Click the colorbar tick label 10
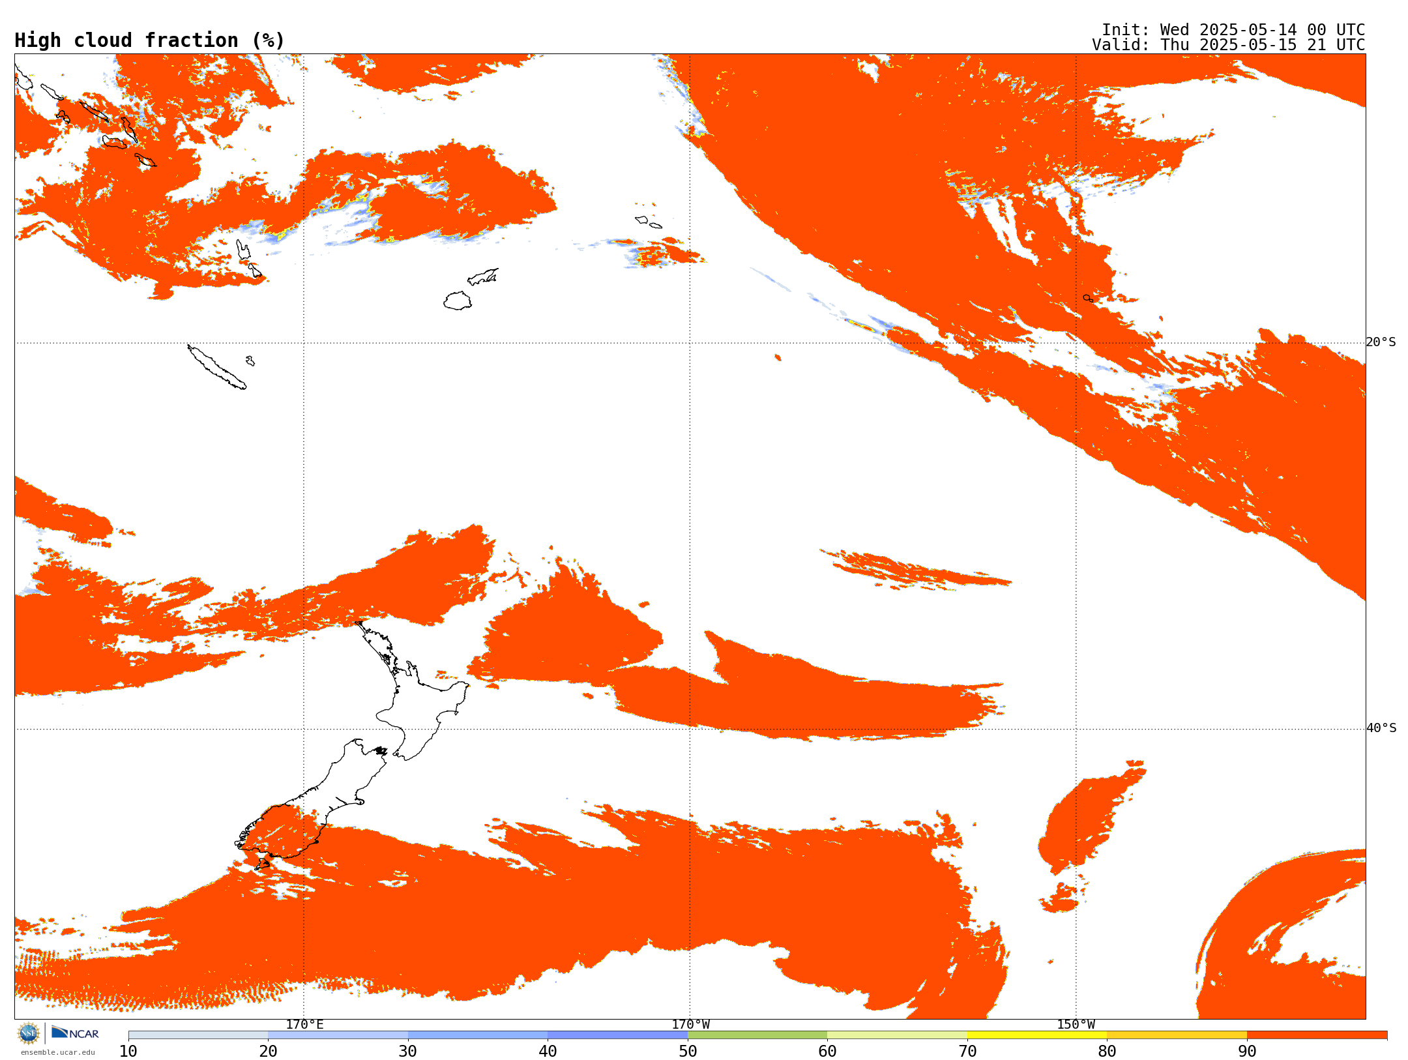The width and height of the screenshot is (1408, 1060). click(128, 1052)
